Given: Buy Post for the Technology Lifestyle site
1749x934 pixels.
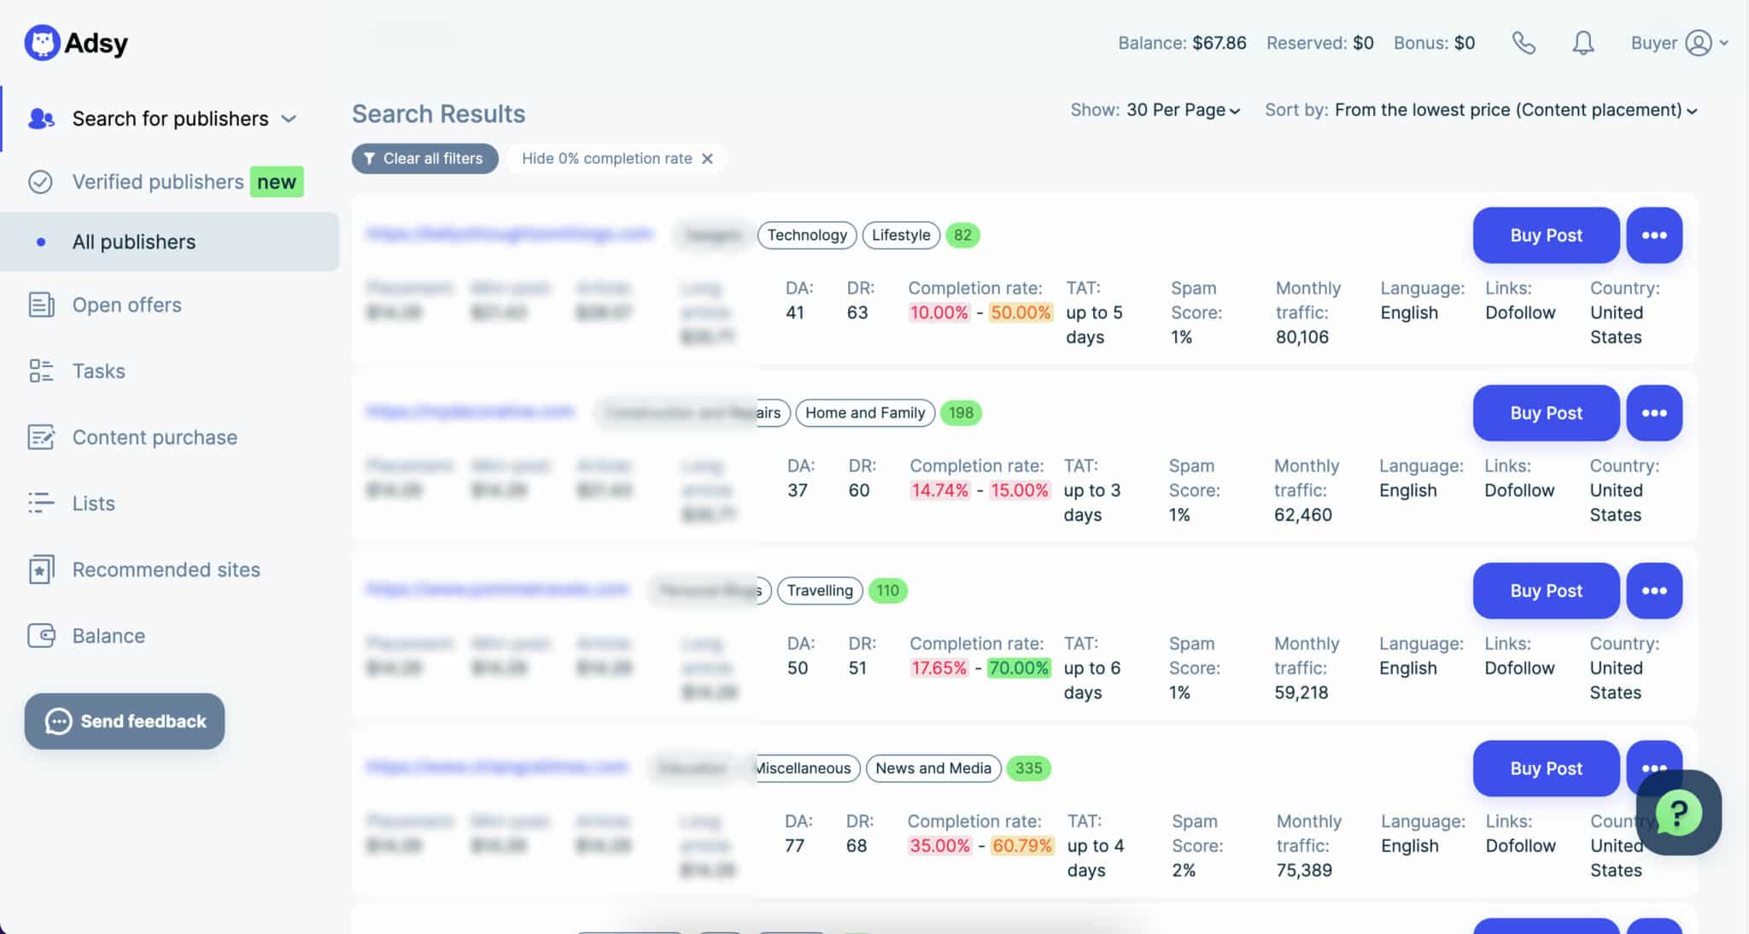Looking at the screenshot, I should tap(1546, 235).
